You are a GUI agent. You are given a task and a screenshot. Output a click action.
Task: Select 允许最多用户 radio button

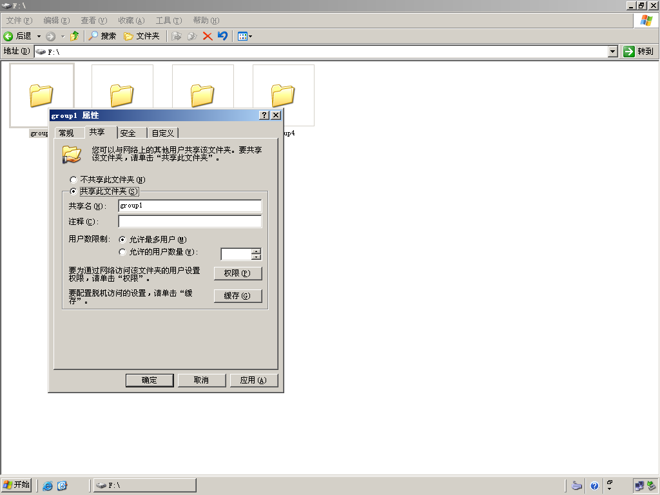(x=122, y=240)
